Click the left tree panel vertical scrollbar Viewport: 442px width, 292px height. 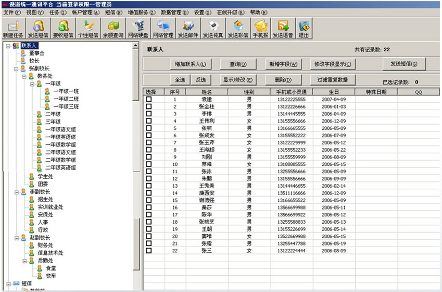click(137, 156)
